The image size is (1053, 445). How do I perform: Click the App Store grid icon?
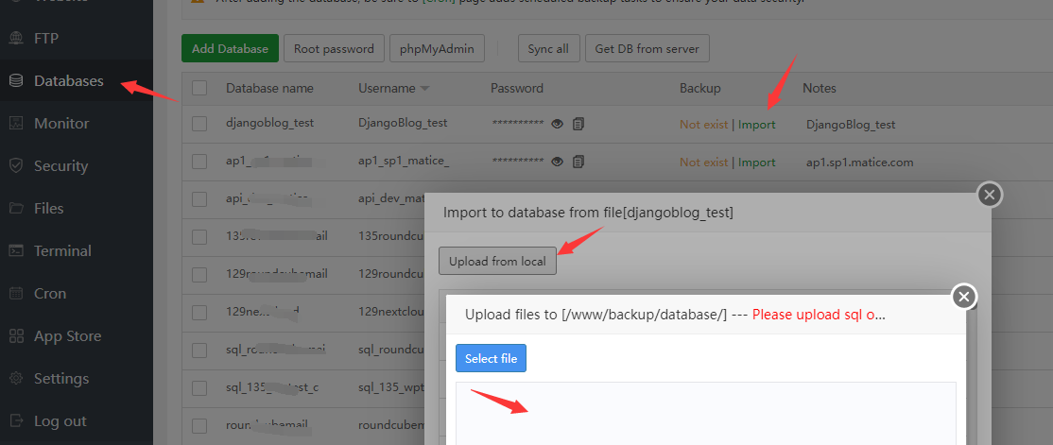[x=16, y=336]
